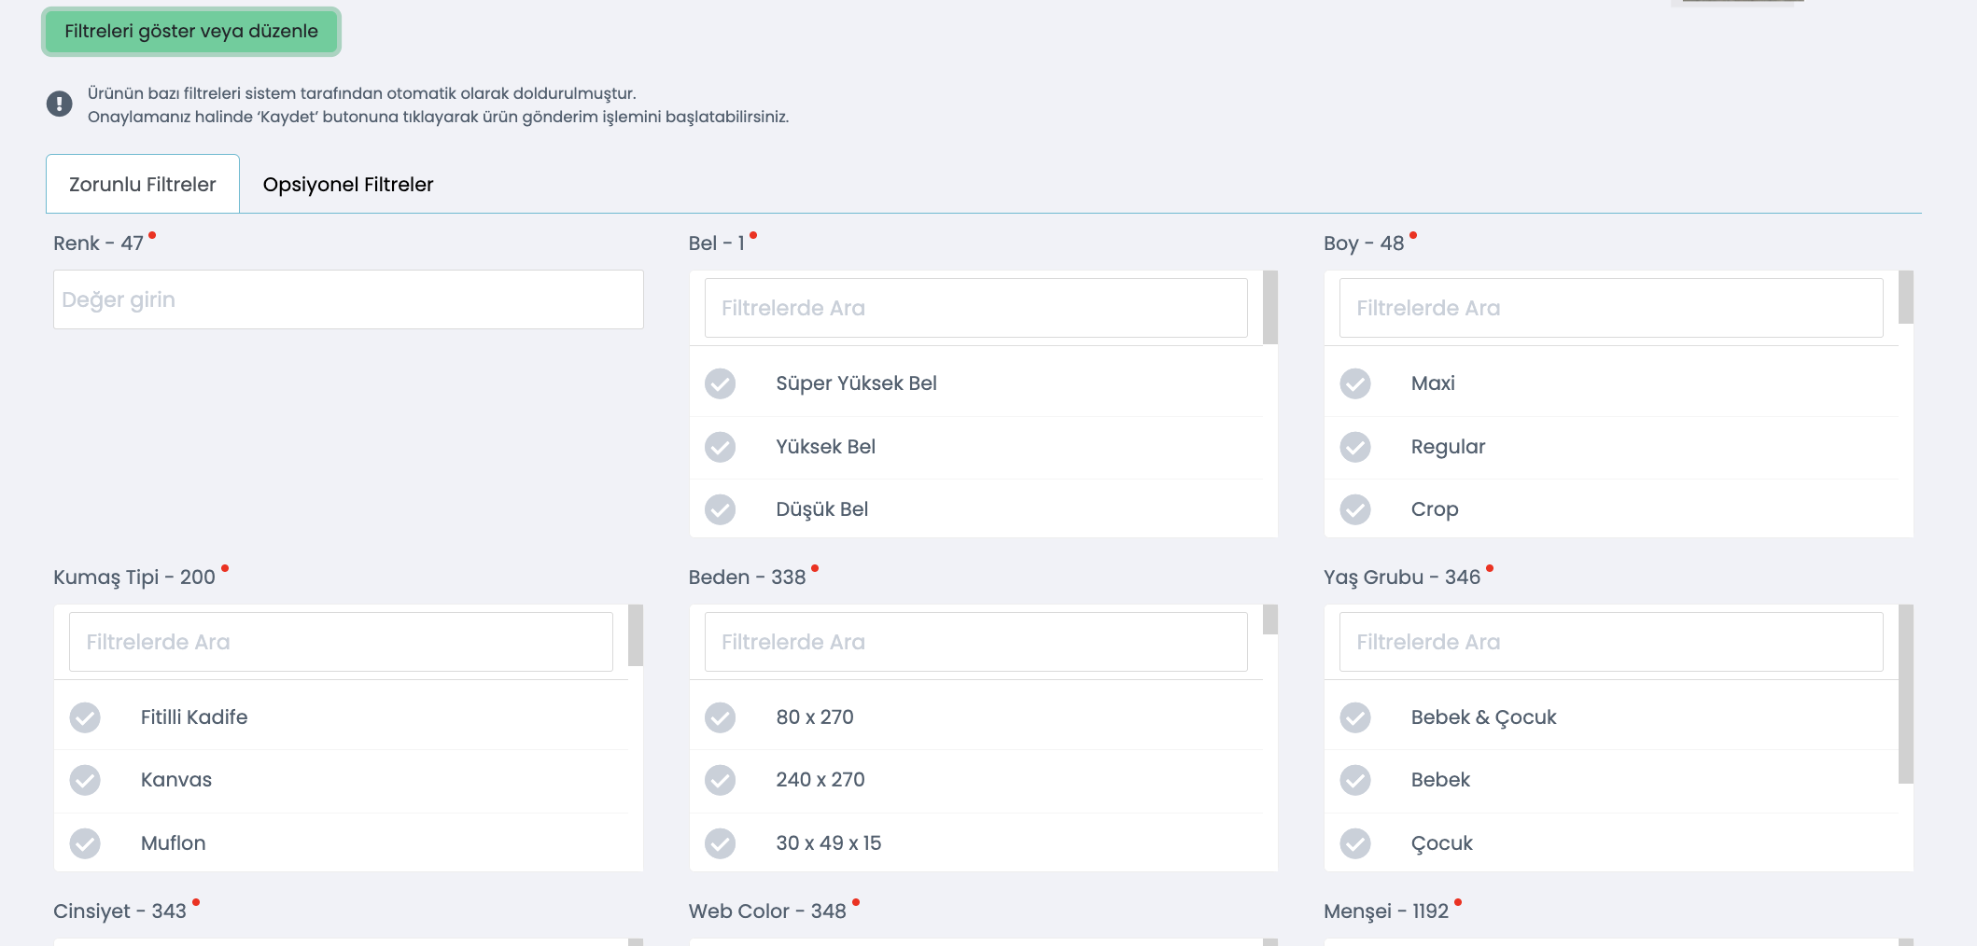
Task: Choose Bebek & Çocuk check icon
Action: pos(1355,717)
